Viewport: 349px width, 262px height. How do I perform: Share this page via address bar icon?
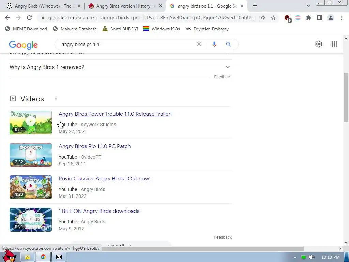262,18
